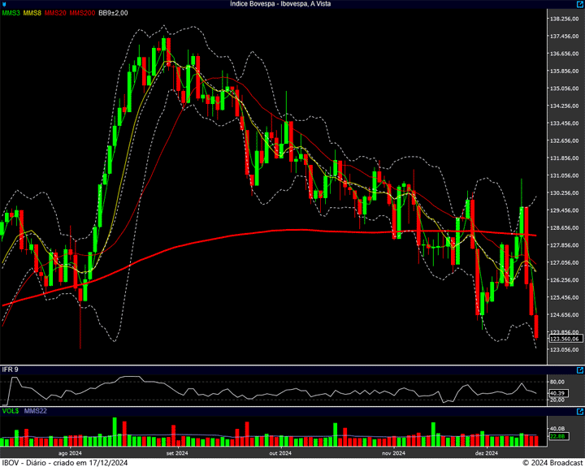This screenshot has height=467, width=585.
Task: Click the BB9±2,00 Bollinger Bands label
Action: coord(114,13)
